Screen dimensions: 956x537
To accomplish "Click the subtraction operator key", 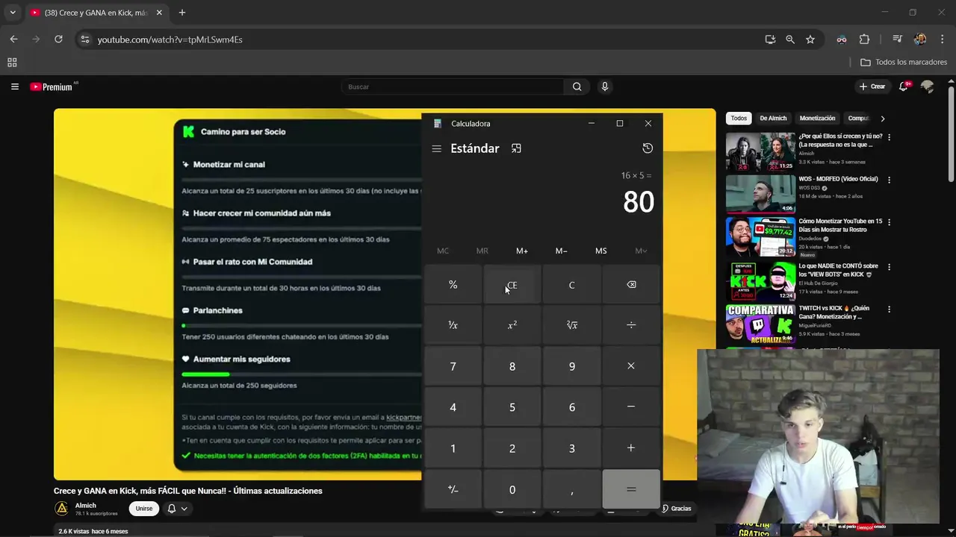I will pyautogui.click(x=631, y=407).
